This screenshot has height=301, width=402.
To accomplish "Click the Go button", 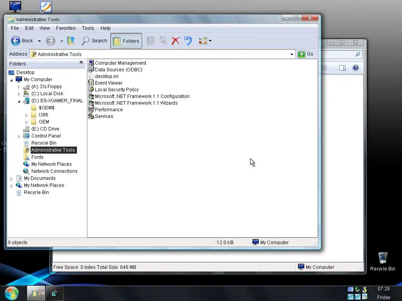I will (x=306, y=54).
